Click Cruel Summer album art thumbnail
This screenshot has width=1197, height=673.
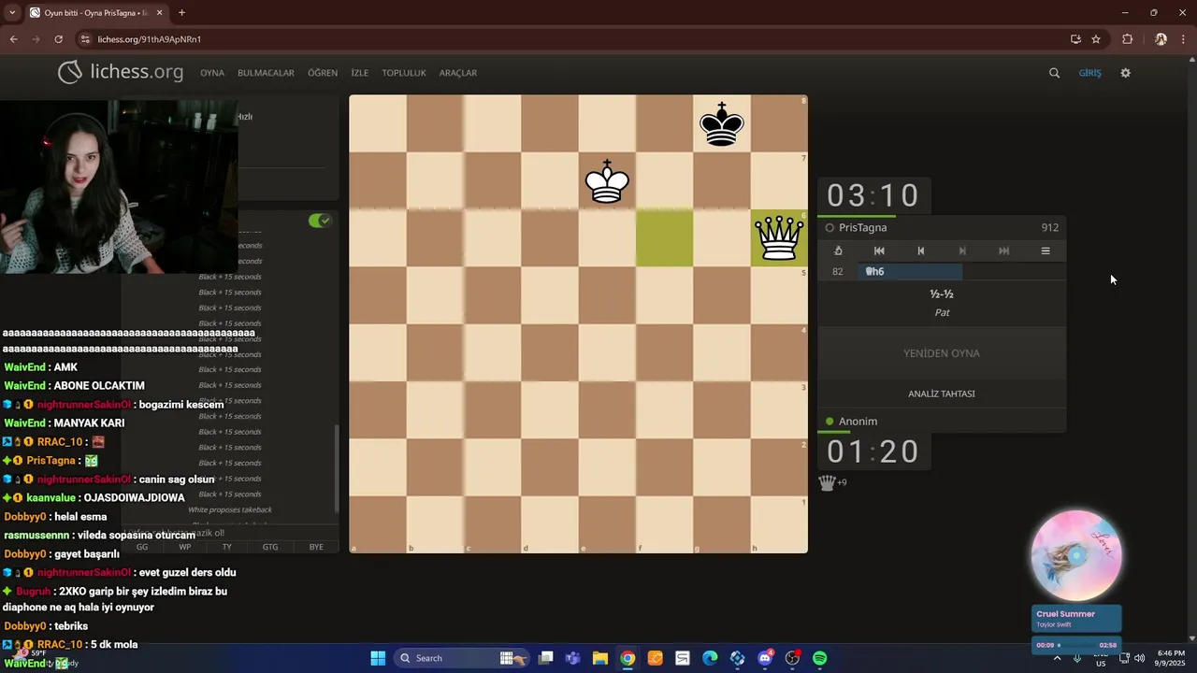click(1076, 555)
